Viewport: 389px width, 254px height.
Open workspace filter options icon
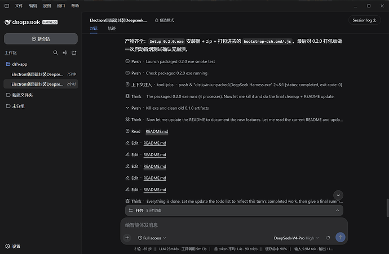tap(65, 52)
